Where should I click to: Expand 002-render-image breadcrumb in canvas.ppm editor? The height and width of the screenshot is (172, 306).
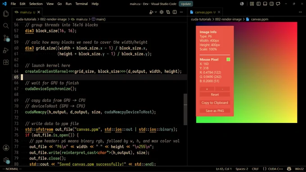(228, 19)
